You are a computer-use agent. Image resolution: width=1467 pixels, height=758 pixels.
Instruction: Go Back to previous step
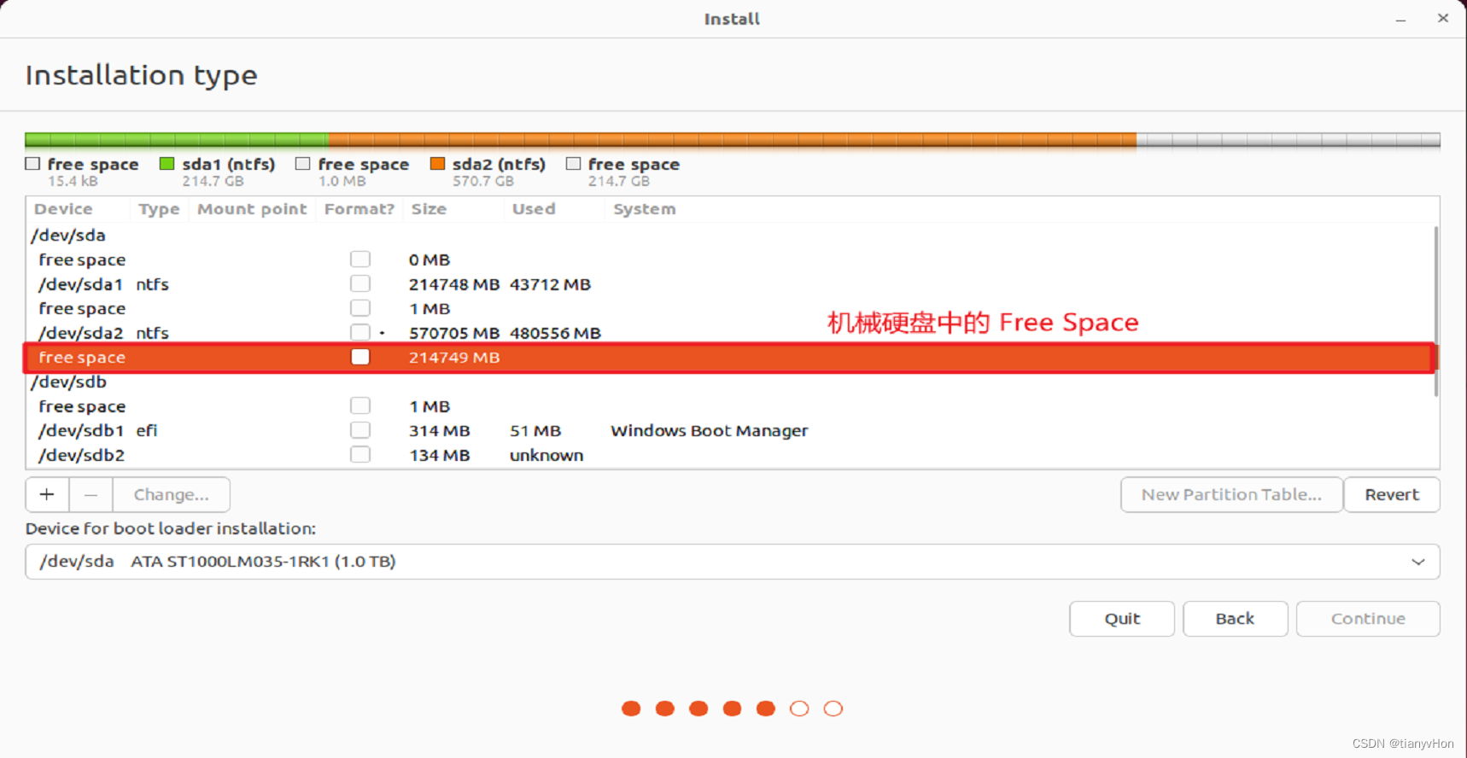1235,619
